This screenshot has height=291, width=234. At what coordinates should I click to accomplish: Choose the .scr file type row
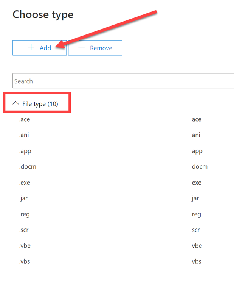pos(24,230)
